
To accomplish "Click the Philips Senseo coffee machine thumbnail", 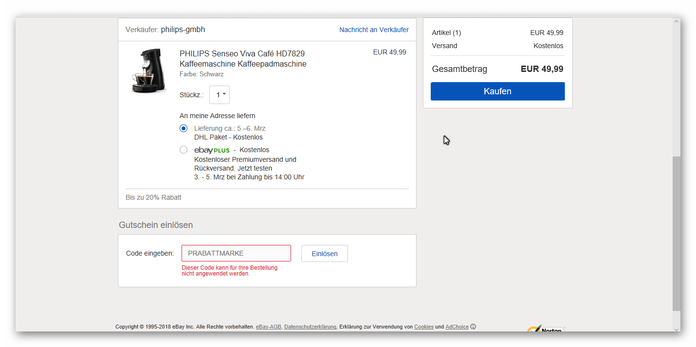I will point(148,70).
